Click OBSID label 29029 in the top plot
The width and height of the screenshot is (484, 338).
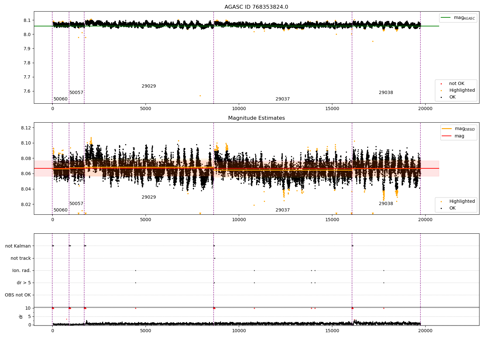click(x=149, y=86)
